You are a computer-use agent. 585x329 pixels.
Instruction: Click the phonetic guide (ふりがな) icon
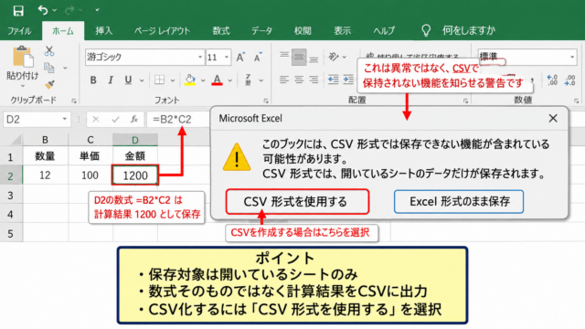[x=248, y=80]
